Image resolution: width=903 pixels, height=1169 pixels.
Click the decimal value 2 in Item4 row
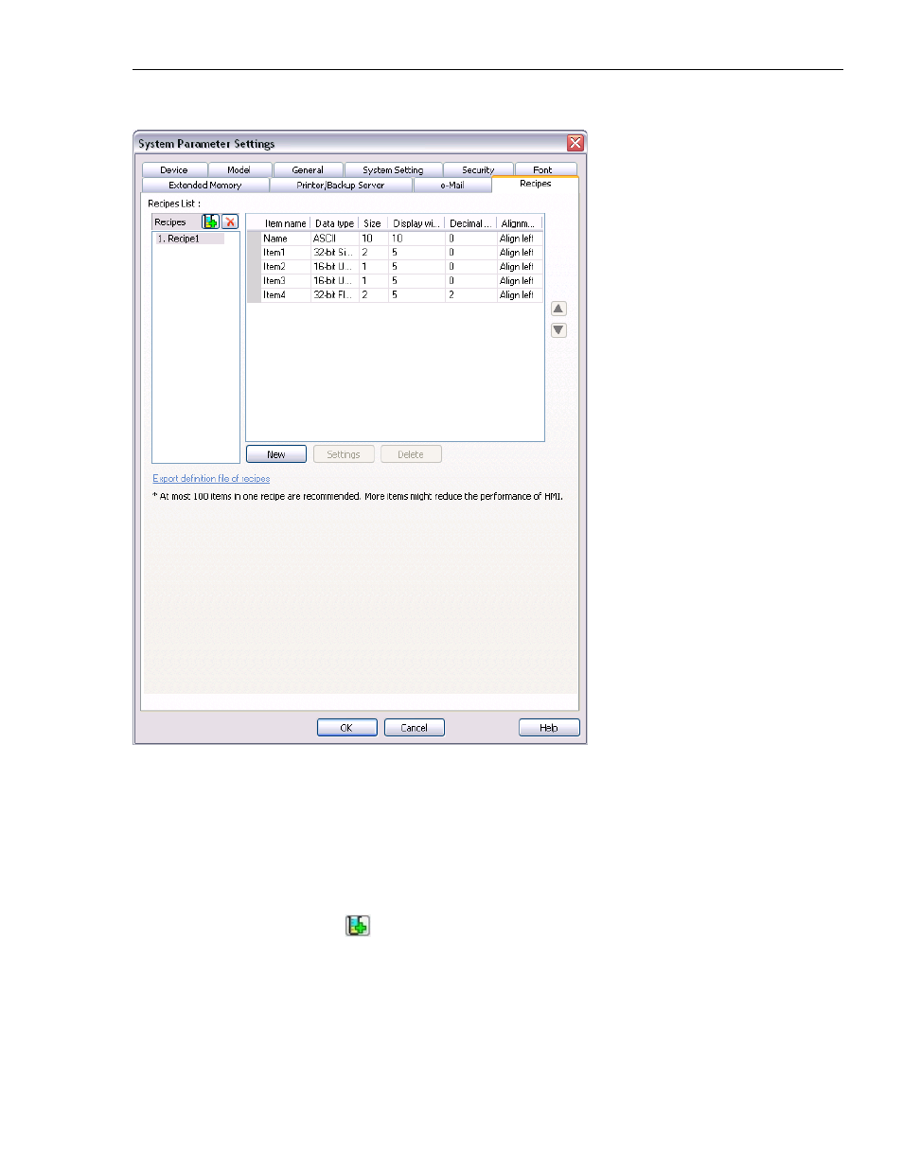click(x=470, y=295)
